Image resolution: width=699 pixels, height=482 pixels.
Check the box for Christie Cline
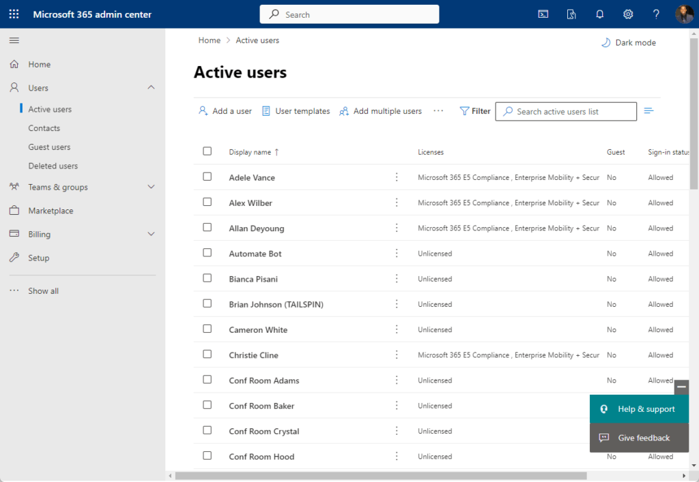click(208, 355)
